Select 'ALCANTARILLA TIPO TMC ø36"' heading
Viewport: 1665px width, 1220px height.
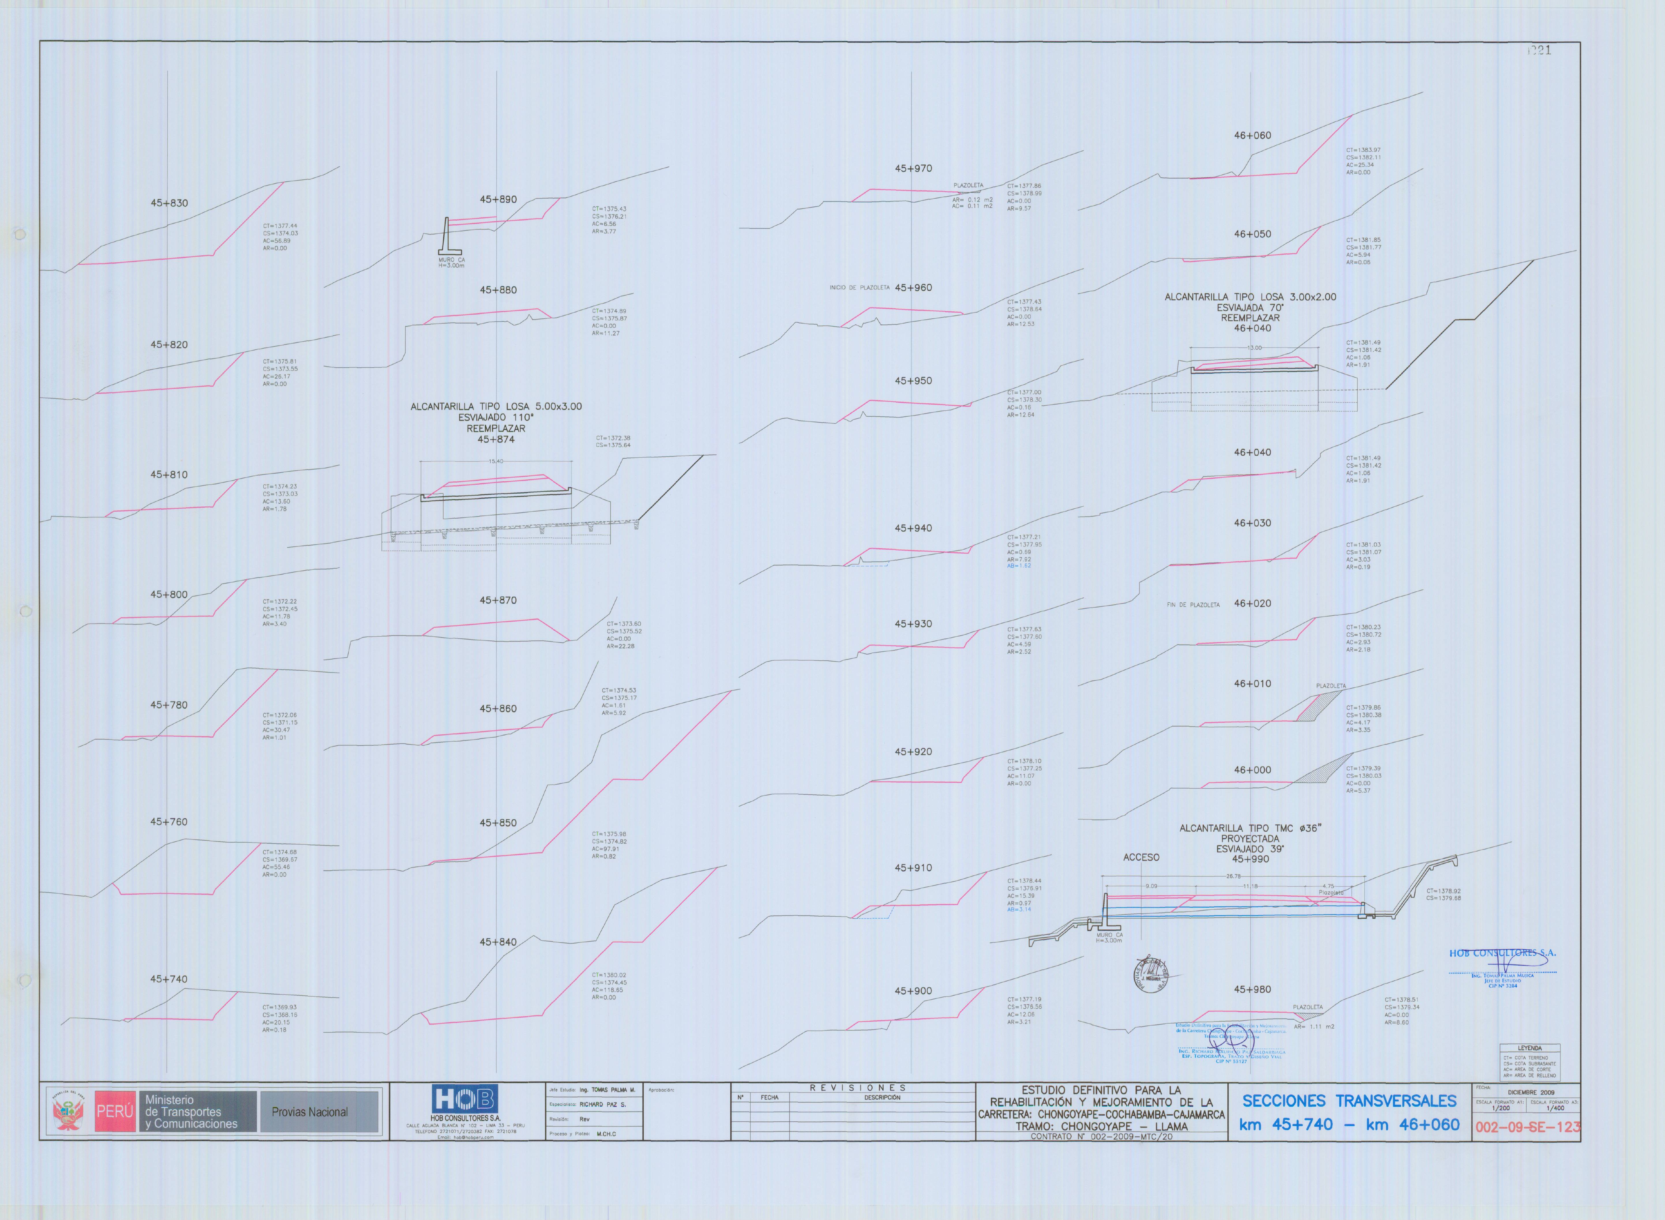[x=1250, y=829]
